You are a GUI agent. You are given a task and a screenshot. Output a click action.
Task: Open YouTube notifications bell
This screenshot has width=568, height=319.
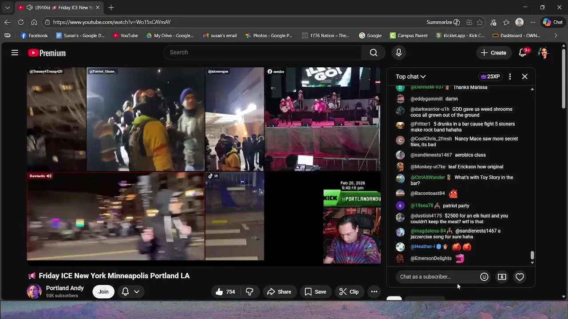523,53
